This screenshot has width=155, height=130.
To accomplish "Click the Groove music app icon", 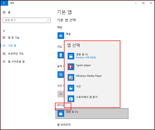I will point(61,74).
